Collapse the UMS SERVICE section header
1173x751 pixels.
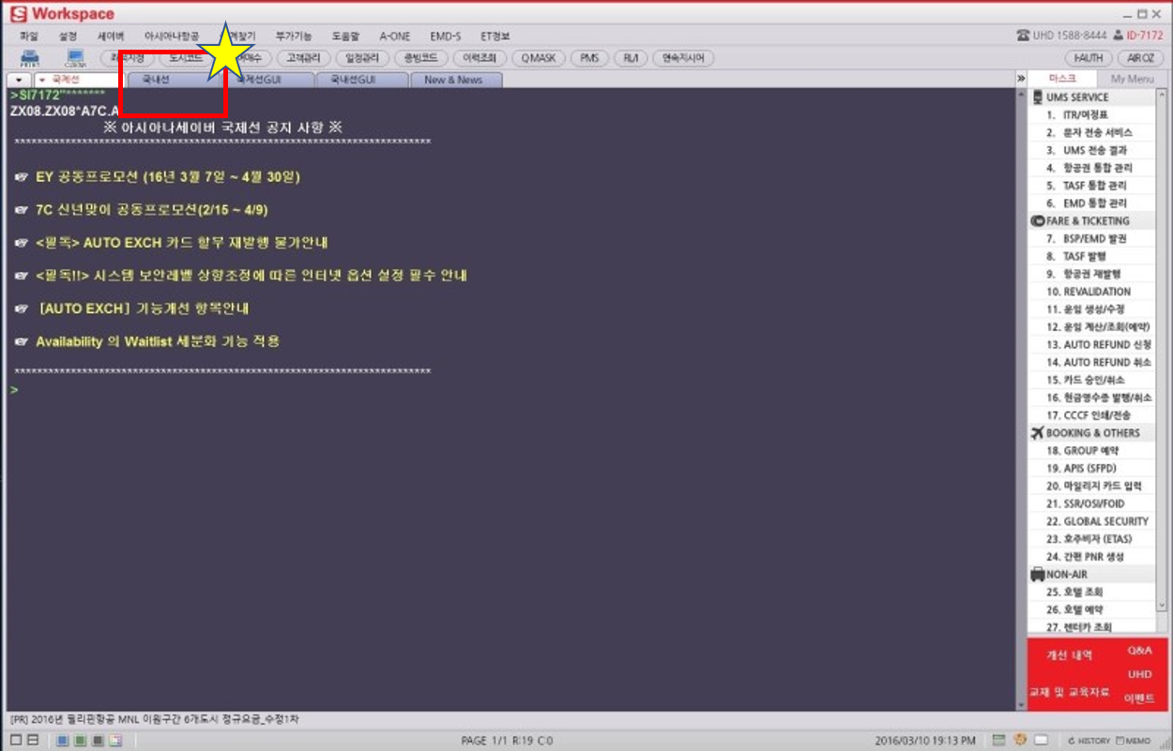click(1092, 97)
